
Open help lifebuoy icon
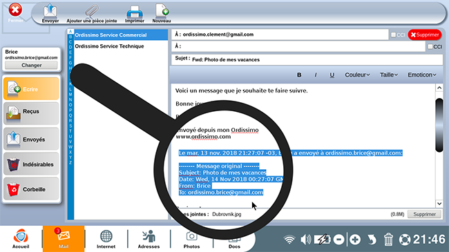(405, 240)
